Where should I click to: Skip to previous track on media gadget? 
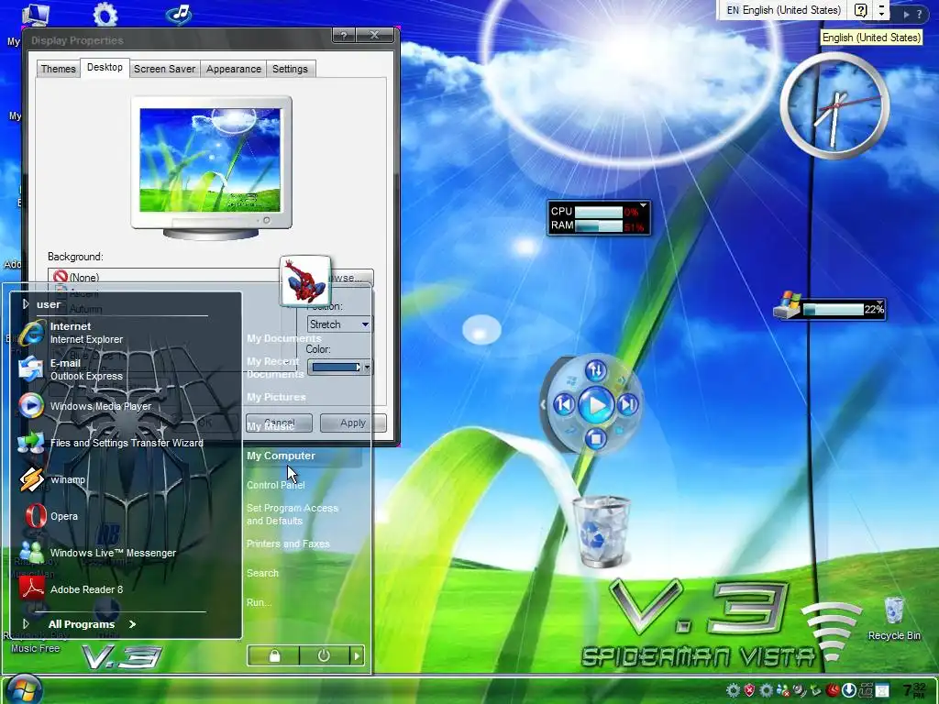point(564,404)
